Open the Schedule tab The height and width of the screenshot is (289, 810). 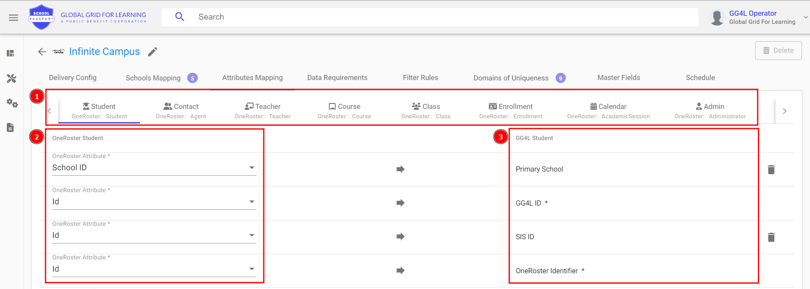point(700,78)
